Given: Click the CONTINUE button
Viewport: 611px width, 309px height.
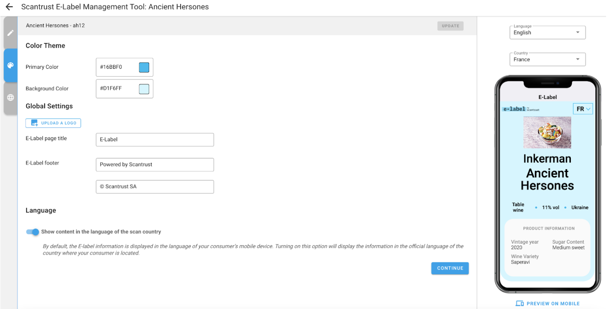Looking at the screenshot, I should (x=450, y=268).
